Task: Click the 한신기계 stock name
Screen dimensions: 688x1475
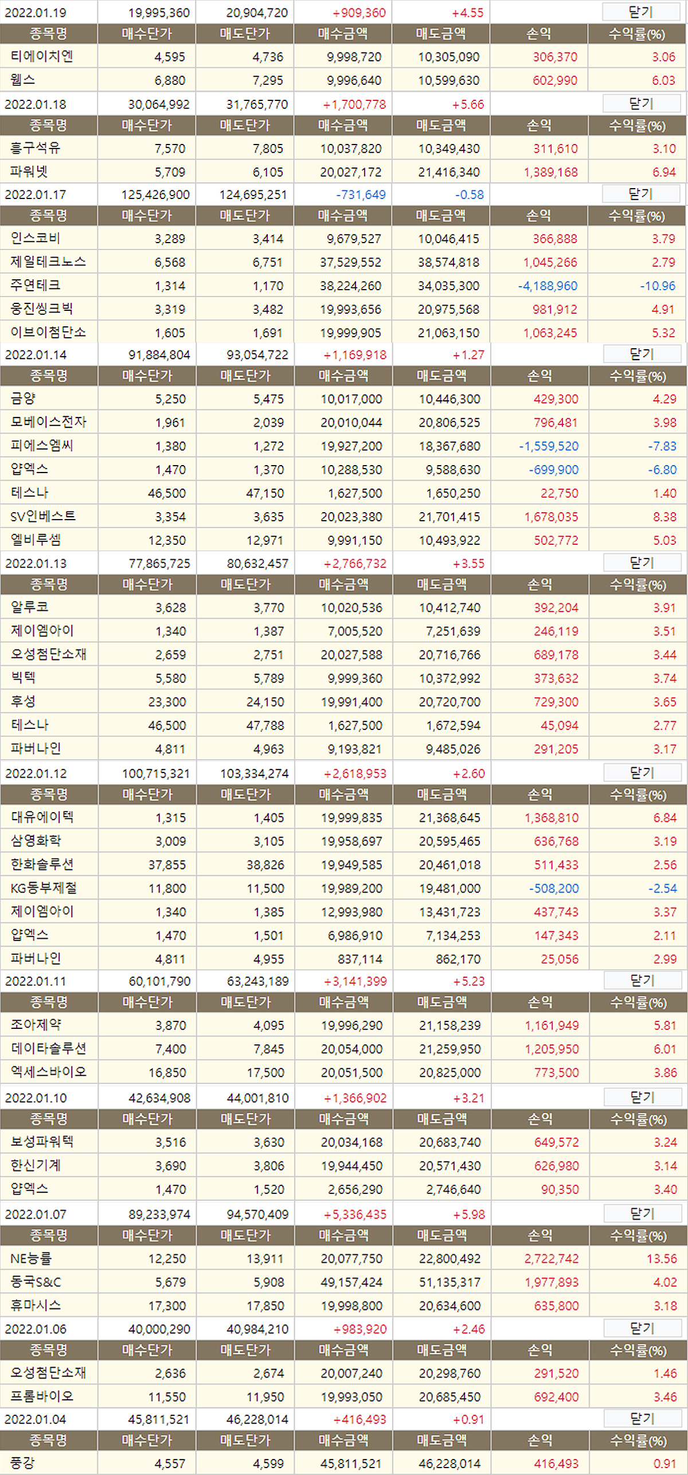Action: click(x=36, y=1165)
